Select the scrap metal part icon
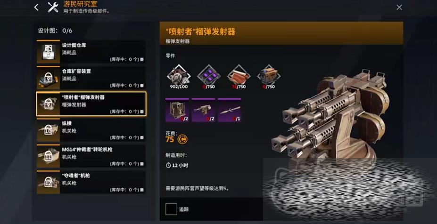This screenshot has height=224, width=437. point(178,74)
